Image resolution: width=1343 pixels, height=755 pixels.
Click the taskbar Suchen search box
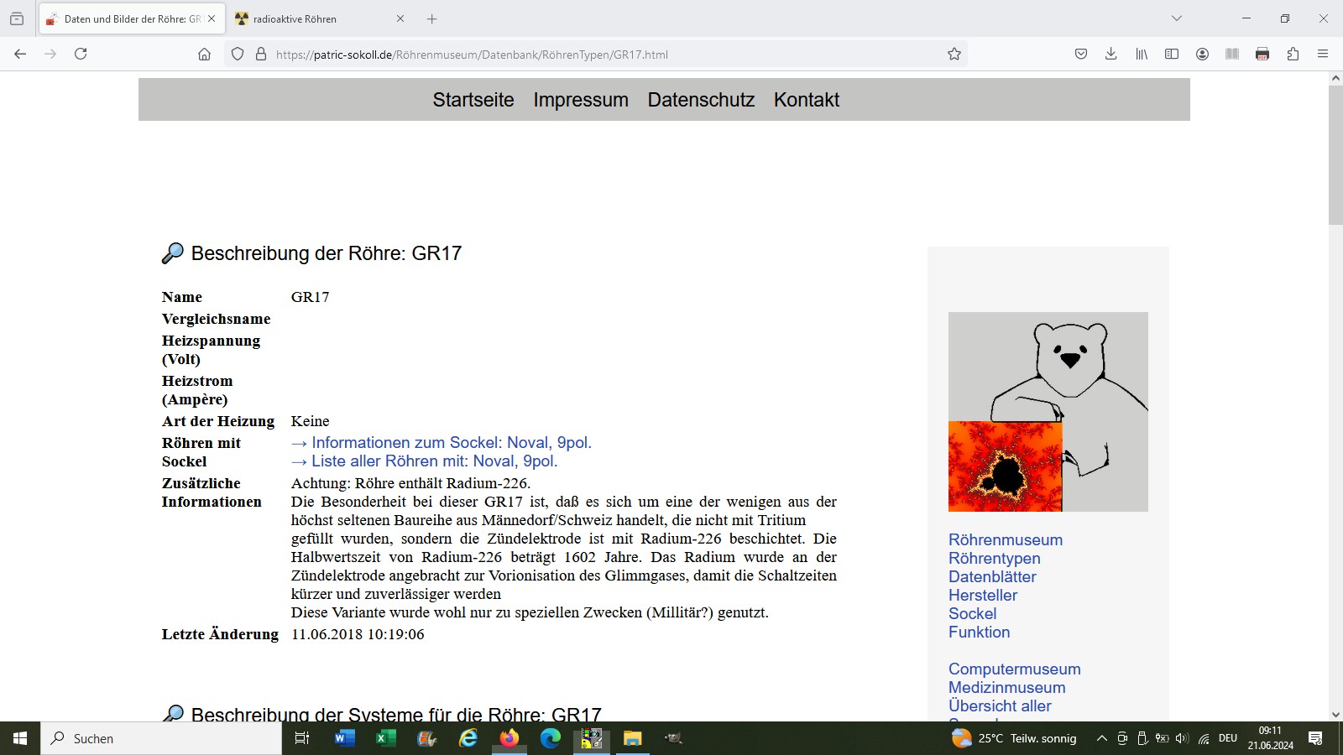[x=161, y=738]
